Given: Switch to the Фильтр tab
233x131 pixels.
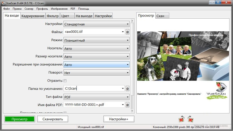Looking at the screenshot, I should tap(53, 16).
